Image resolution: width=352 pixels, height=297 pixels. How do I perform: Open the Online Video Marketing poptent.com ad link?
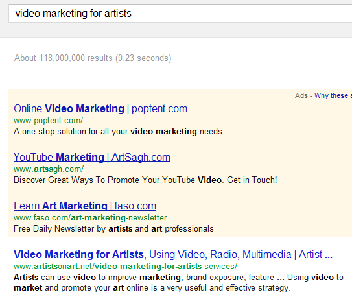coord(100,109)
